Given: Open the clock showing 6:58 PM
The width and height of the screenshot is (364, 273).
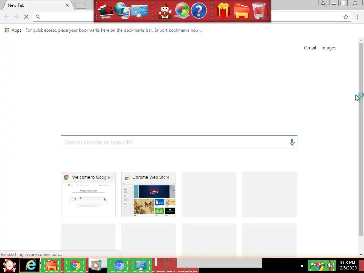Looking at the screenshot, I should point(347,265).
